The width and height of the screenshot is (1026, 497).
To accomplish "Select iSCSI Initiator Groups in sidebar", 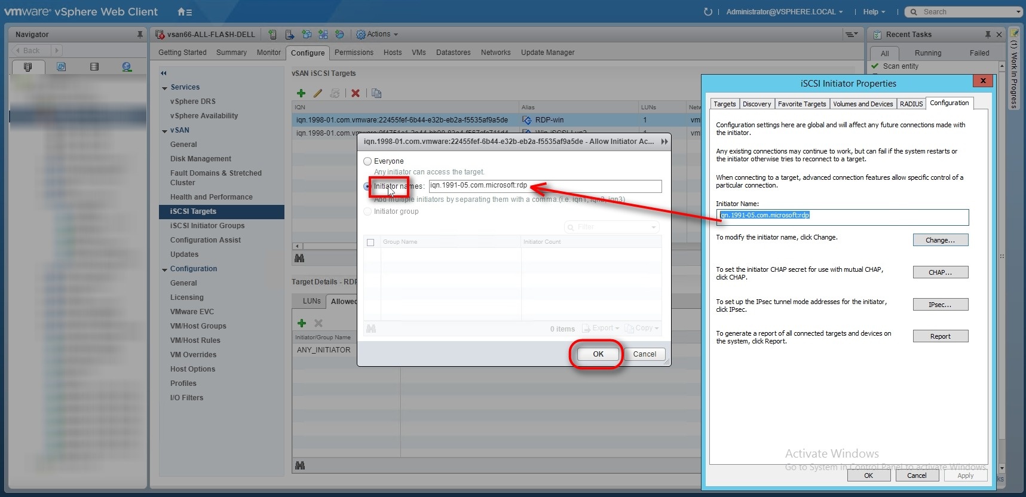I will coord(207,226).
